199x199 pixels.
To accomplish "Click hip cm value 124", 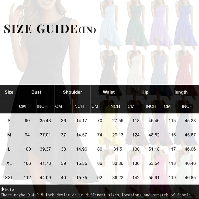I will [136, 135].
